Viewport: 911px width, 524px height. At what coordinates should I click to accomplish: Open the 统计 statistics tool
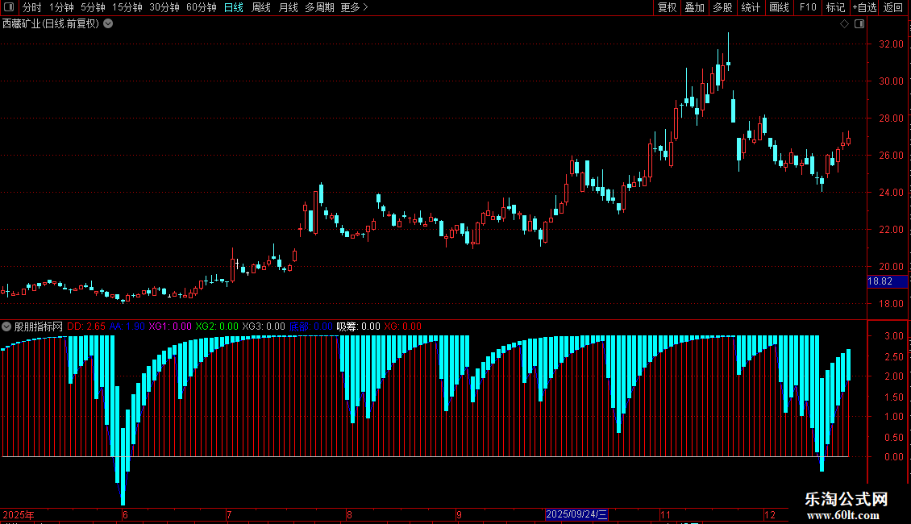751,7
